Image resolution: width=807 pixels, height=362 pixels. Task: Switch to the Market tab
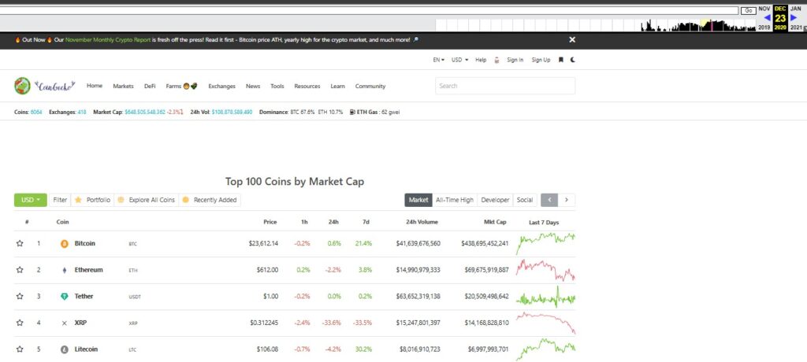(x=418, y=200)
